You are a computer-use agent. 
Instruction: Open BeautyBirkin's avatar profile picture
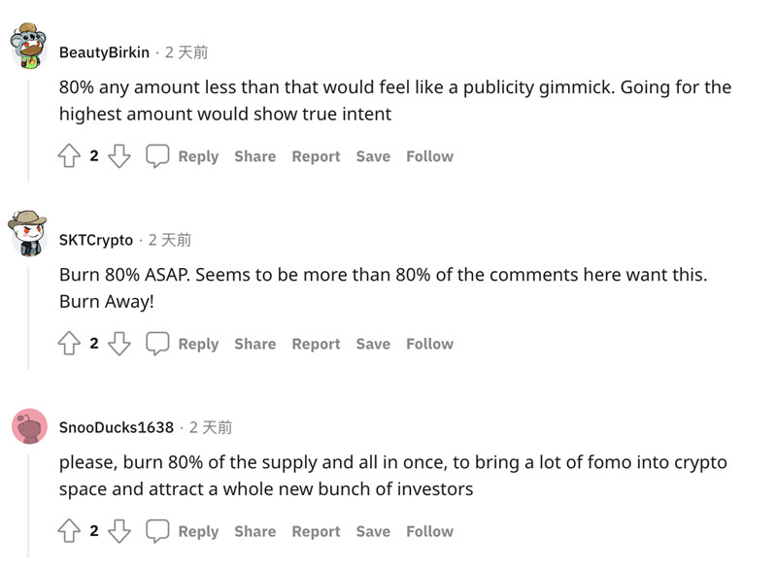(29, 47)
